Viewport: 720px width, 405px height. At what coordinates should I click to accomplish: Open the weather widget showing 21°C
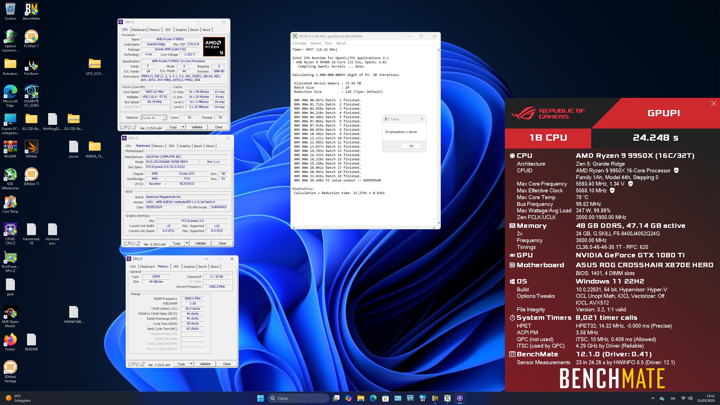tap(19, 398)
